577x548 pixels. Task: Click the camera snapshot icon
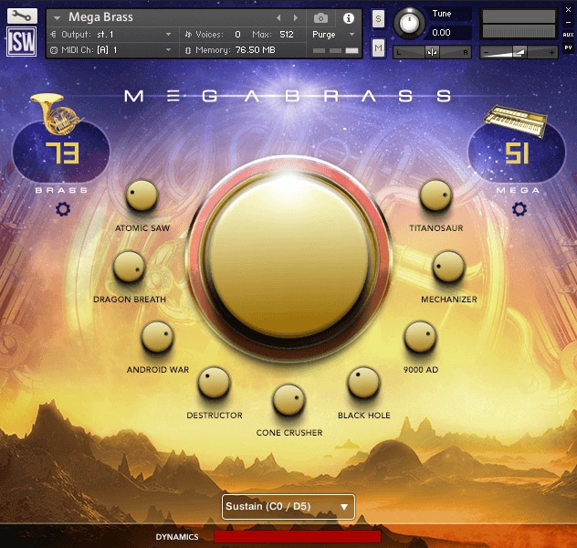pos(320,18)
